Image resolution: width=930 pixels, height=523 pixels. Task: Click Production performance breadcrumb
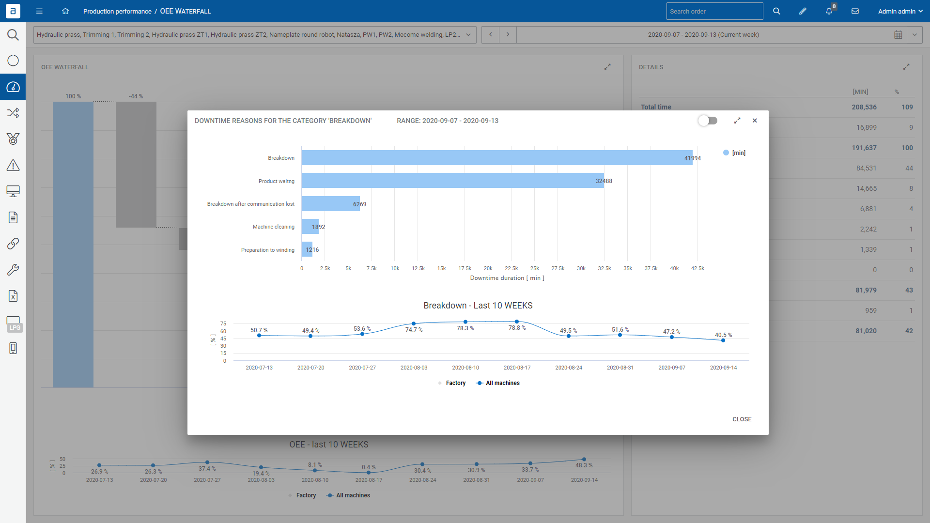click(117, 11)
